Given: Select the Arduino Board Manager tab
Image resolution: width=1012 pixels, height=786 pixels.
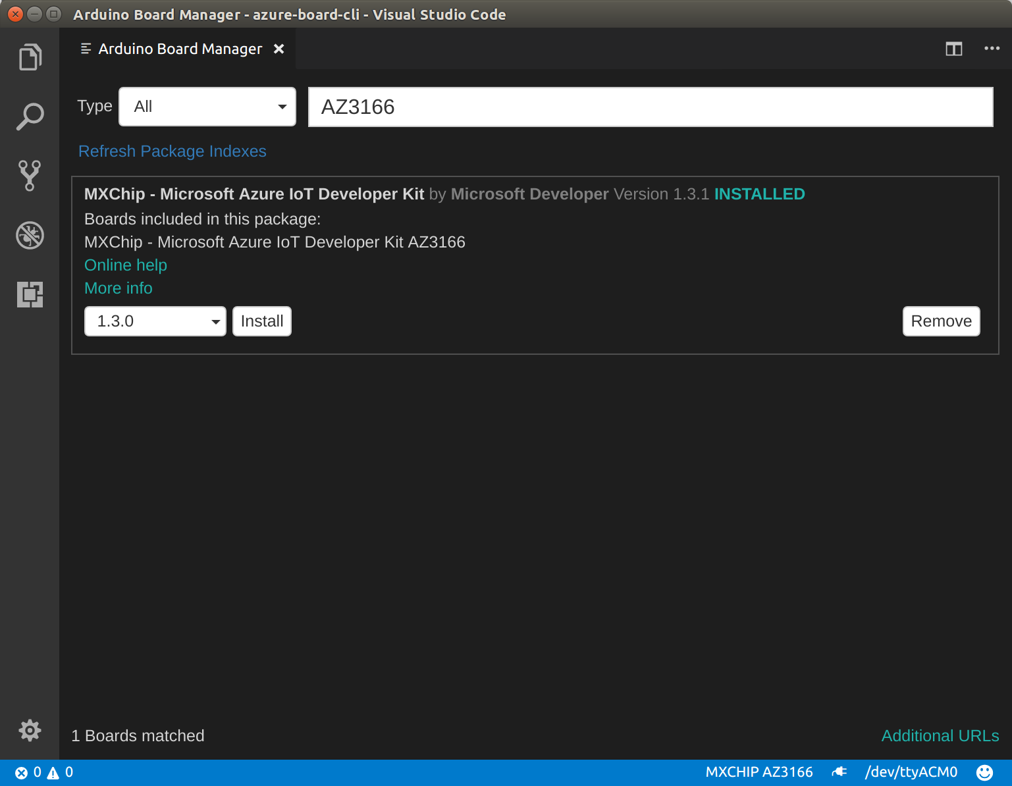Looking at the screenshot, I should click(177, 49).
